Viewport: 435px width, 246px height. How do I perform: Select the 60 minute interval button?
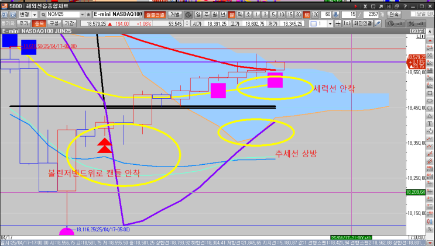click(307, 15)
